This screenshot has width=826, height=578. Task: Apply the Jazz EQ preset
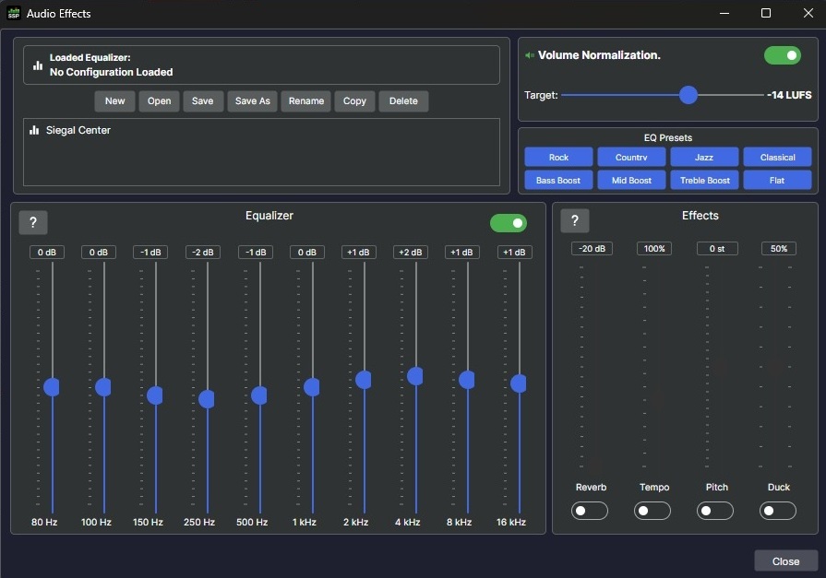(704, 157)
